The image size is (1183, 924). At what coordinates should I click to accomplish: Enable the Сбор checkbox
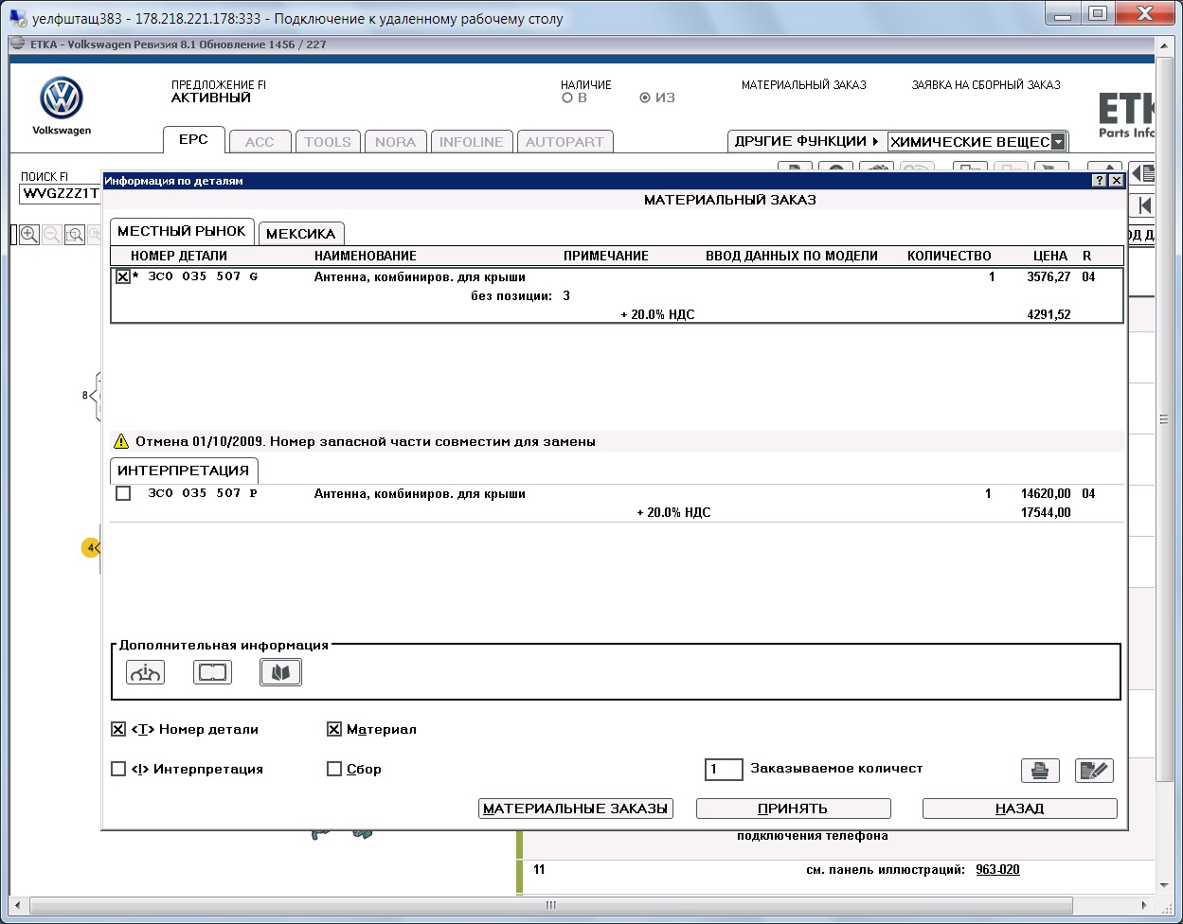click(334, 769)
